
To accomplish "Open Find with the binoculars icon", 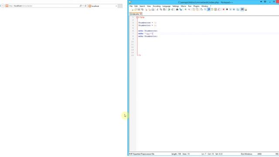I will [x=177, y=10].
